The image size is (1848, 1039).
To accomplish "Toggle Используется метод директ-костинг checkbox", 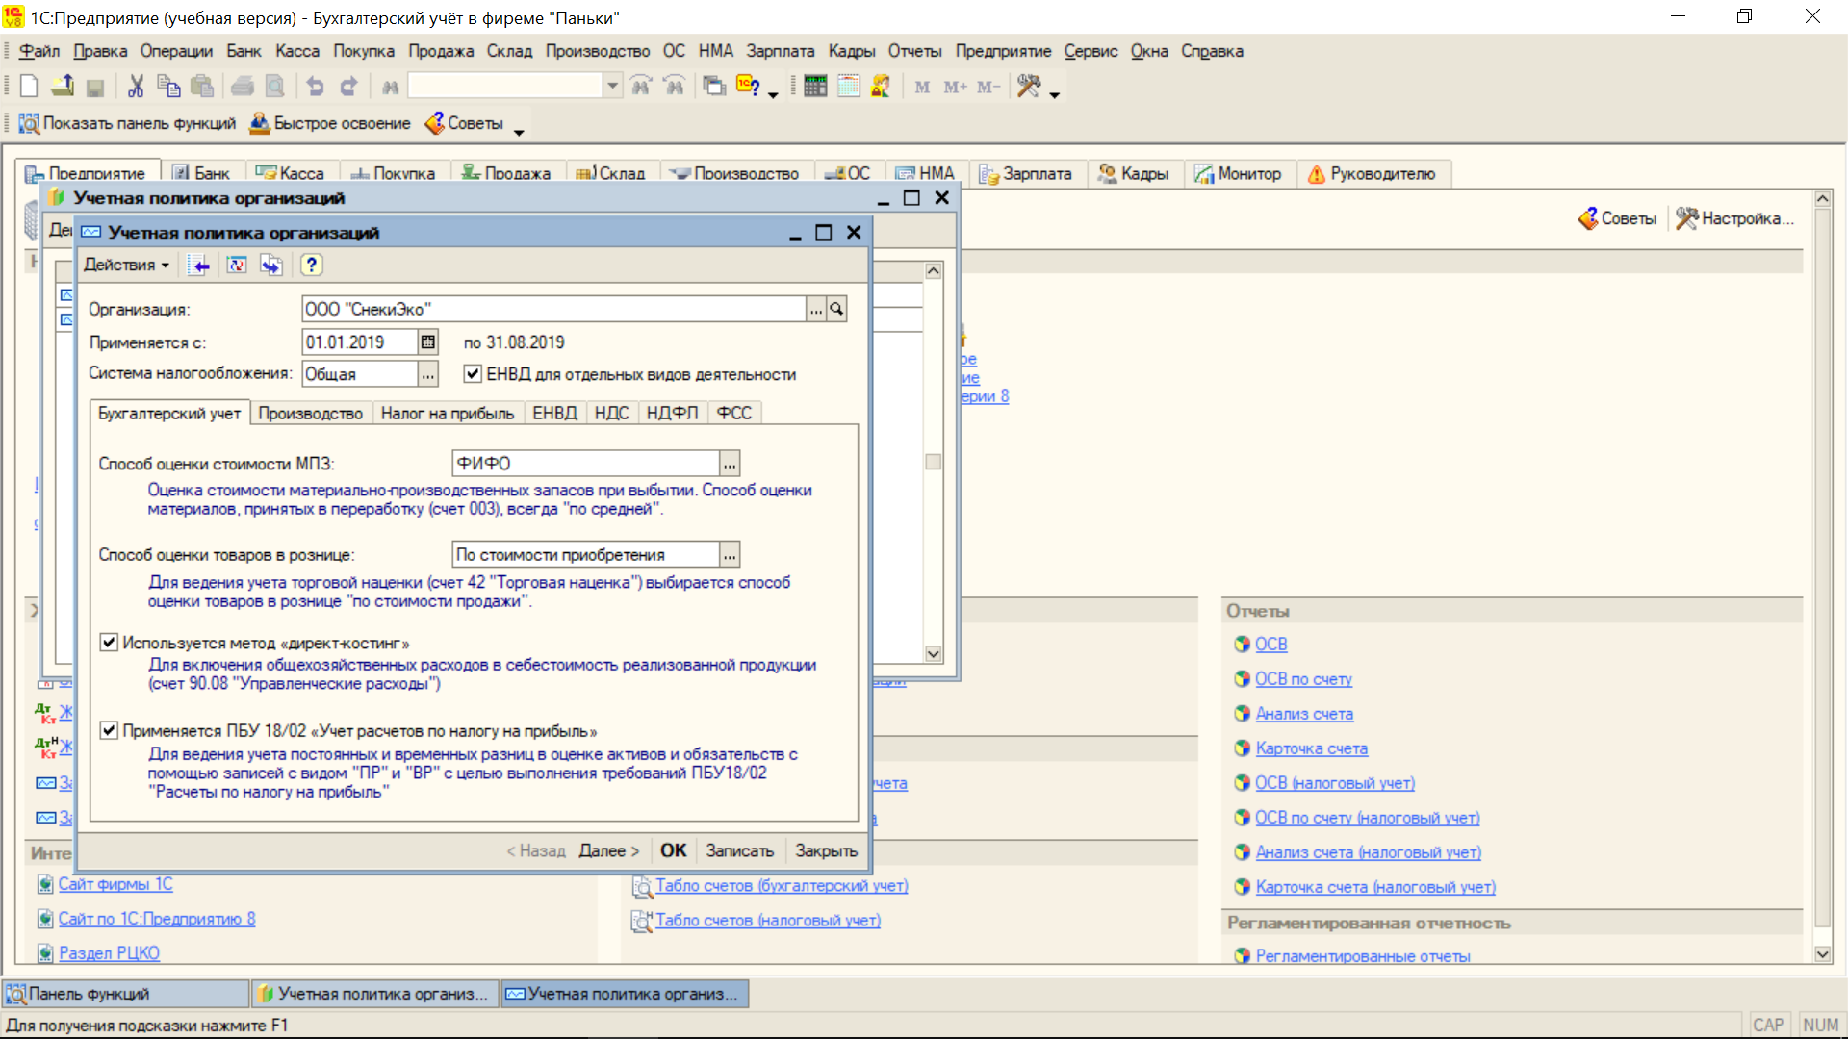I will [x=110, y=643].
